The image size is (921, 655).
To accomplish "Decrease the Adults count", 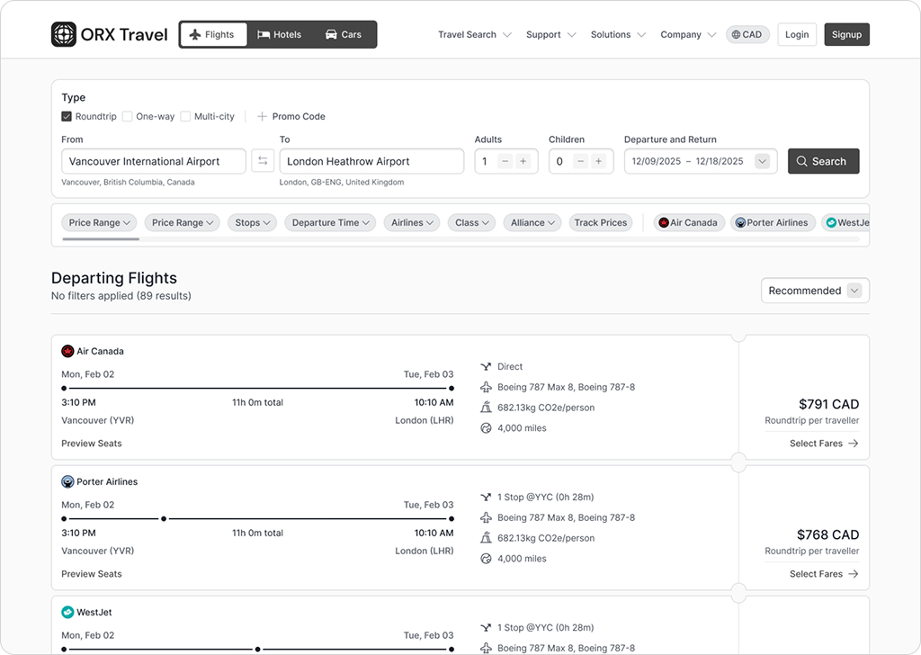I will (x=505, y=161).
